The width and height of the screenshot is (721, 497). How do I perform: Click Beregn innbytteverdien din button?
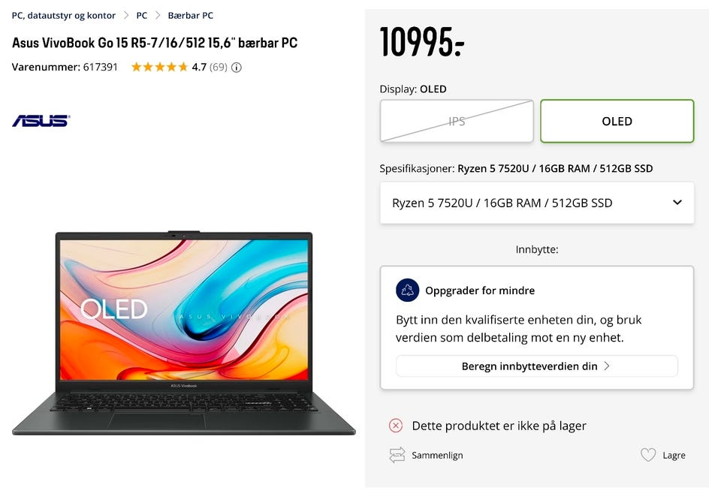[536, 366]
